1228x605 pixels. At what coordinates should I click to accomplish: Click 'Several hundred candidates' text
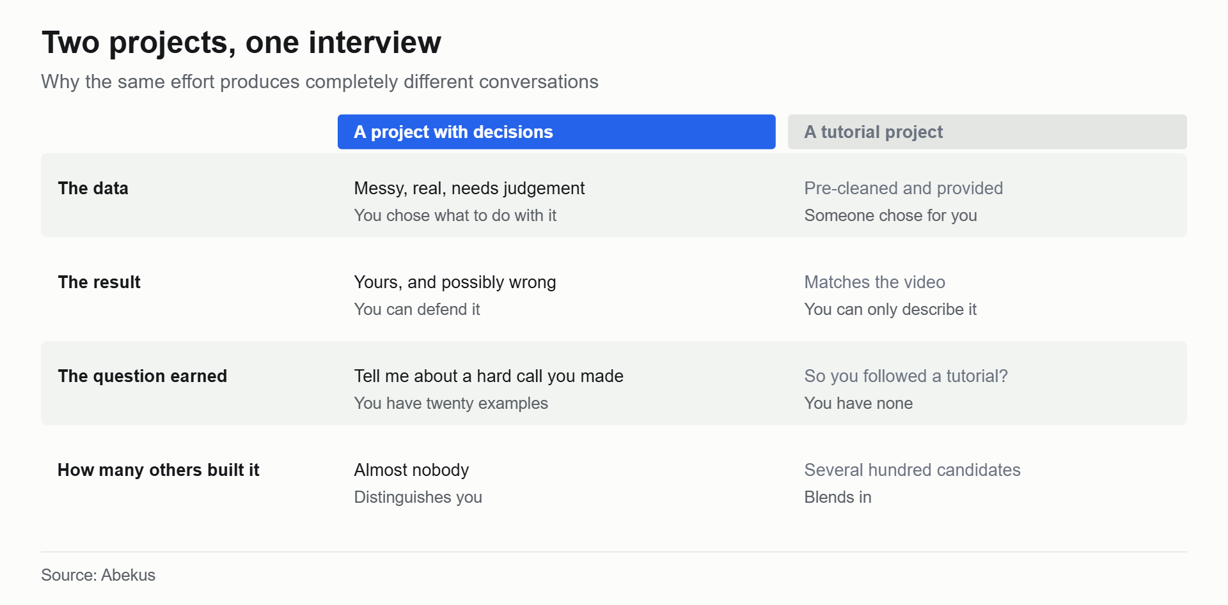pyautogui.click(x=912, y=470)
